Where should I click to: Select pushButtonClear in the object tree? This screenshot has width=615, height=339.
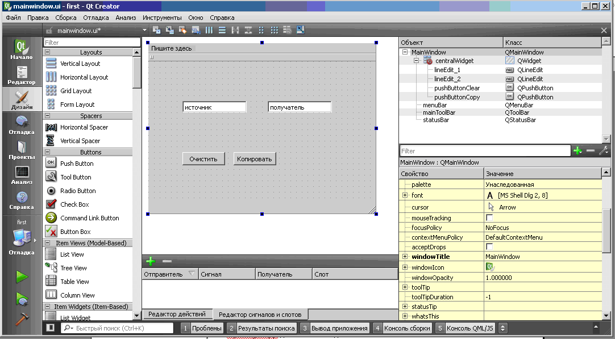(457, 88)
